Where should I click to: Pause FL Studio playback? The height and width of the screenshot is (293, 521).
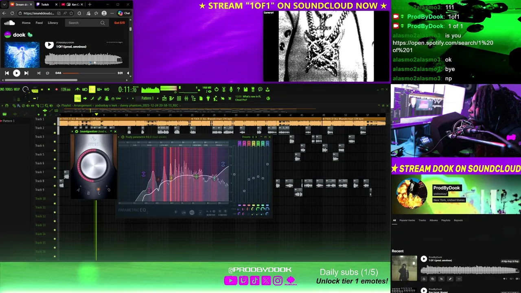(x=42, y=89)
